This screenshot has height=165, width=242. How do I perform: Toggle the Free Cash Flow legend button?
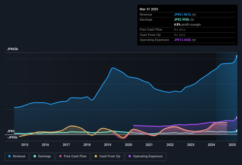point(73,156)
